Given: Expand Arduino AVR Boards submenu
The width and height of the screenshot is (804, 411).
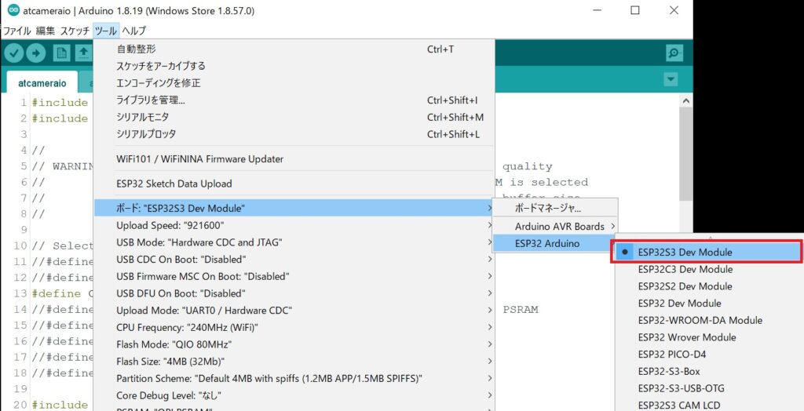Looking at the screenshot, I should click(x=555, y=227).
